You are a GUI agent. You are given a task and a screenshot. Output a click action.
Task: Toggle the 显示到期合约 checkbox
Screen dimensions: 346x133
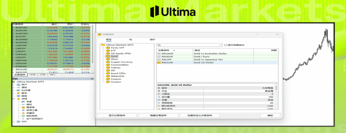[x=225, y=45]
